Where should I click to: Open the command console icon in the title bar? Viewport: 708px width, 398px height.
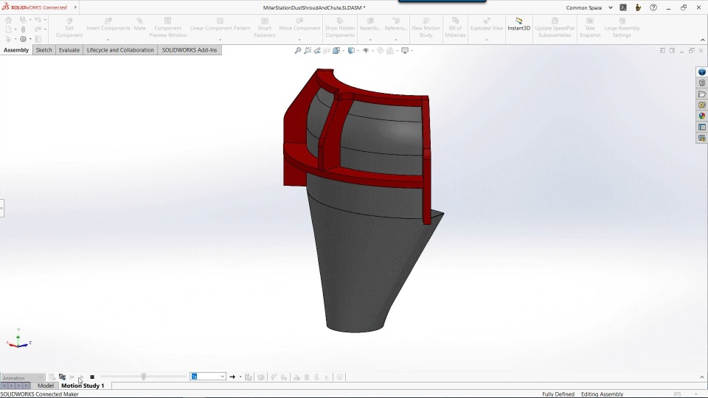tap(623, 7)
